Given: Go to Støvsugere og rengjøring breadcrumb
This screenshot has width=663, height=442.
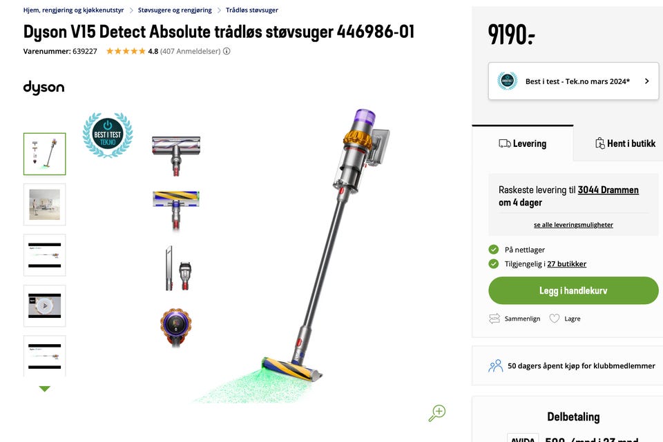Looking at the screenshot, I should pos(175,10).
